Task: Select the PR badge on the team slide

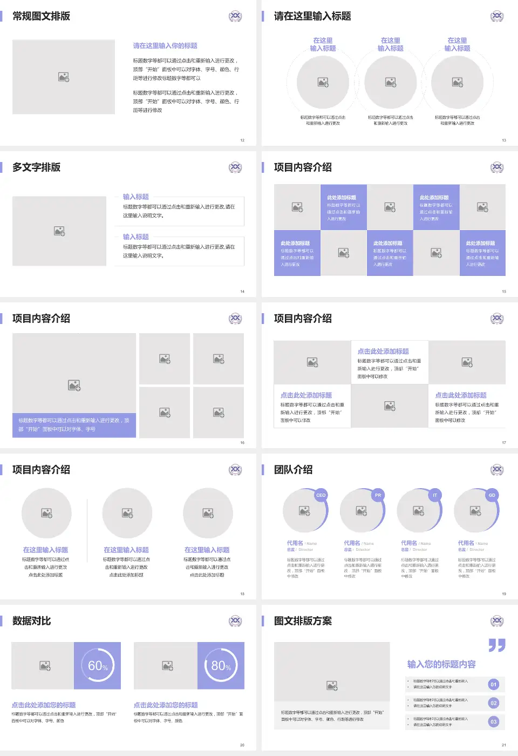Action: tap(378, 495)
